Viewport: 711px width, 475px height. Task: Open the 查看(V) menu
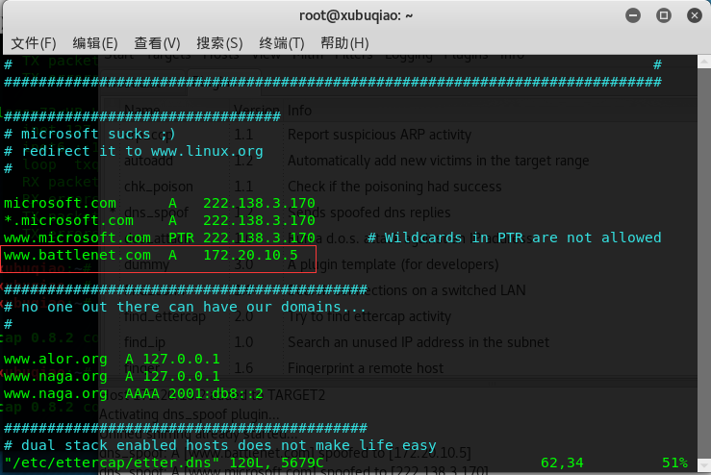tap(157, 43)
